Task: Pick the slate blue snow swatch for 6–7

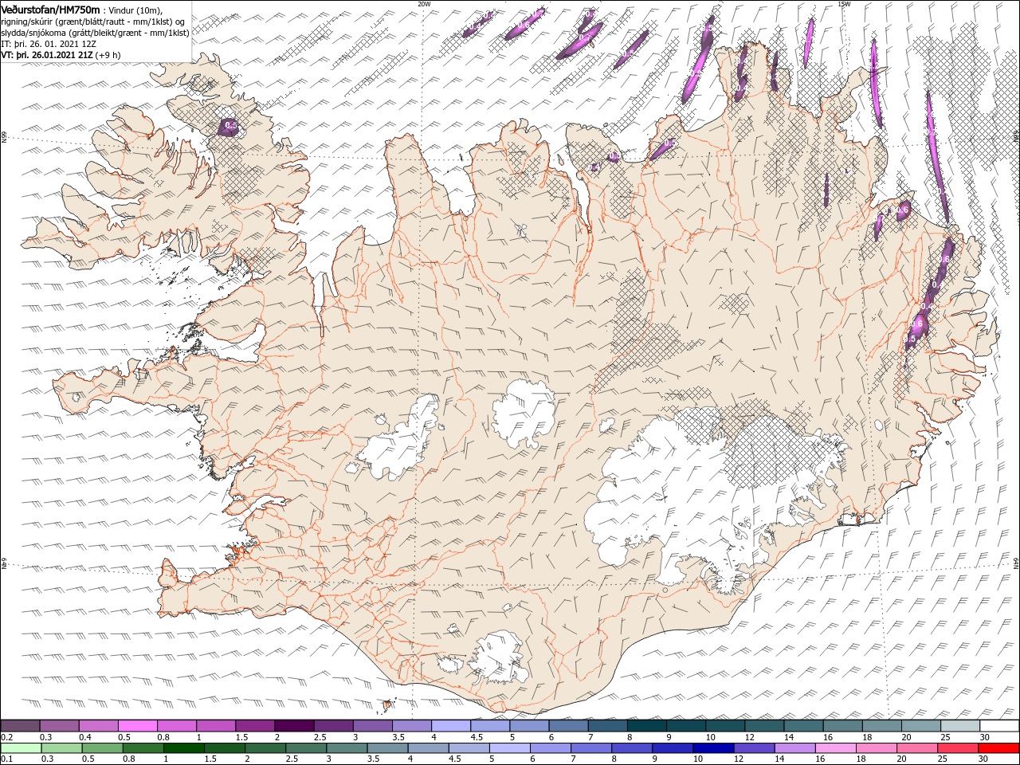Action: [568, 726]
